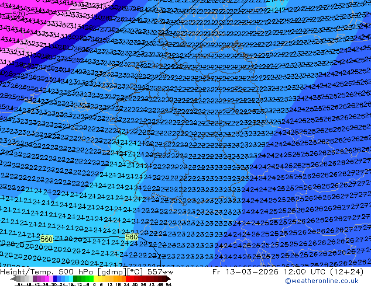Click the -54 value on the color scale
The image size is (371, 286).
(x=19, y=284)
